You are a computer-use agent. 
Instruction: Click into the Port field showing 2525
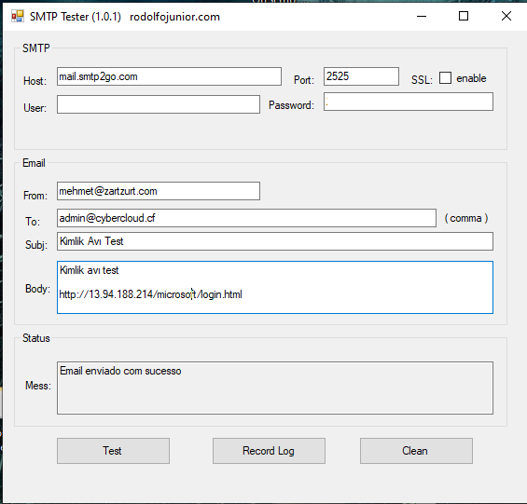(361, 76)
